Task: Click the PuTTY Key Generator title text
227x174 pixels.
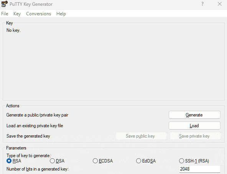Action: pos(31,4)
